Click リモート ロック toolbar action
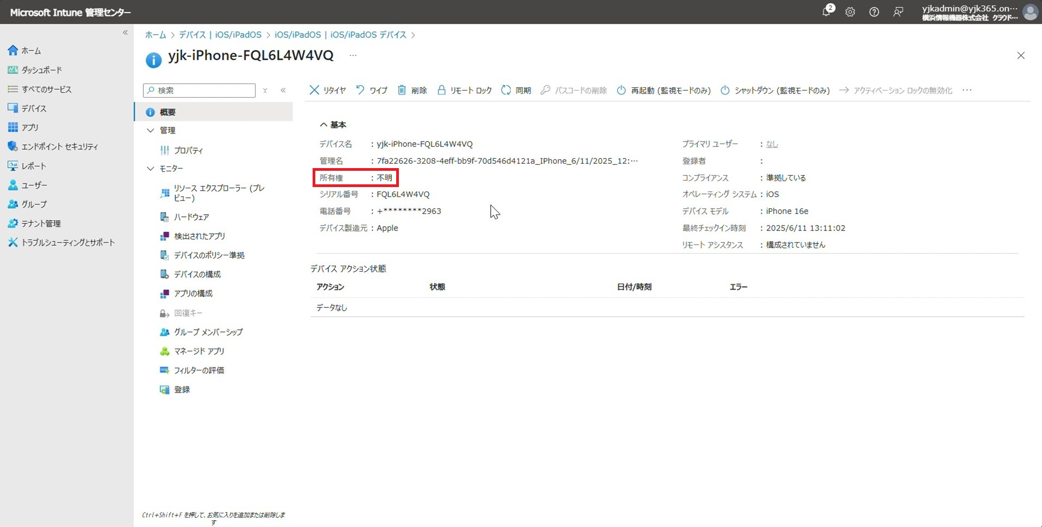The width and height of the screenshot is (1042, 527). click(x=465, y=91)
